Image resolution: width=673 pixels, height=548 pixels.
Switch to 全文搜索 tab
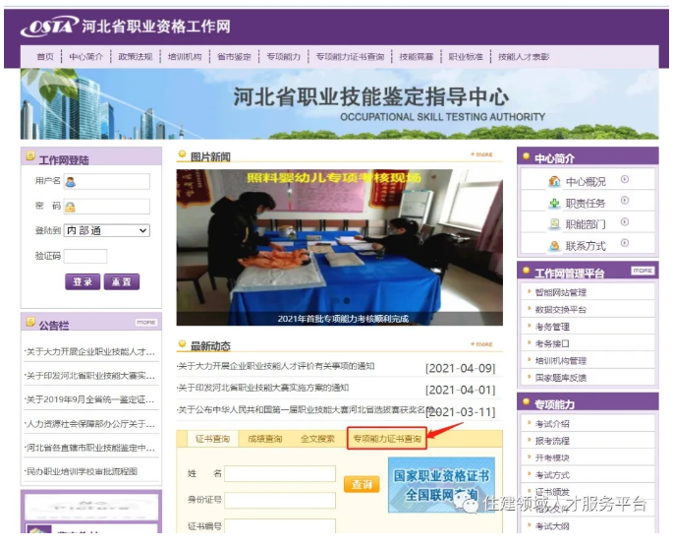pos(317,439)
